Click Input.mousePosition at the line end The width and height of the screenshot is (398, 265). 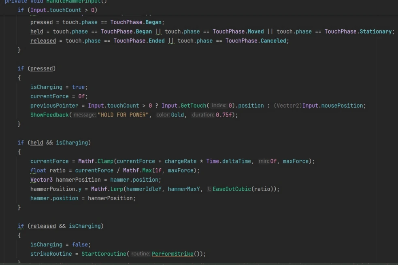pyautogui.click(x=332, y=106)
